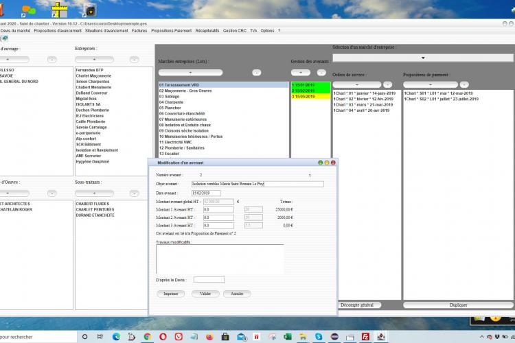Click the Travaux modificatifs text area
Screen dimensions: 515x343
[220, 259]
